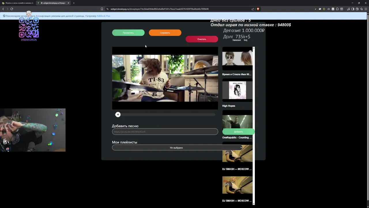Open the puzzle-piece Extensions icon
The image size is (369, 208).
[x=337, y=9]
